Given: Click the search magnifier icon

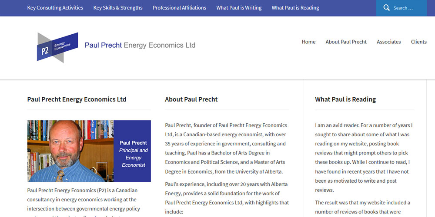Looking at the screenshot, I should [x=386, y=8].
